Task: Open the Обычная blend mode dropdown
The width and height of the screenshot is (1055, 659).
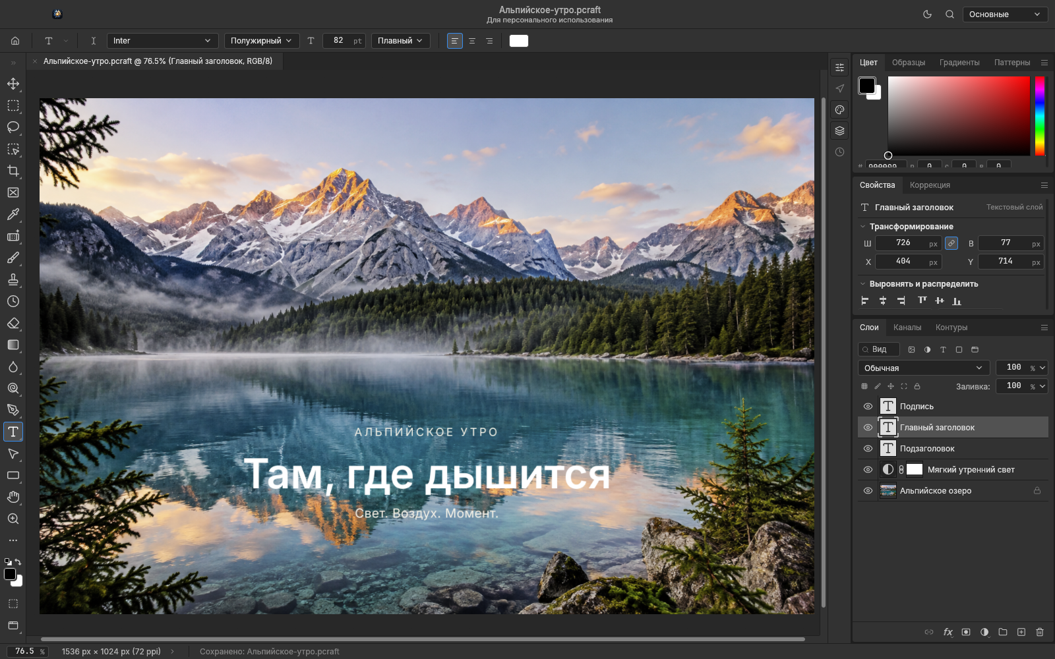Action: click(924, 368)
